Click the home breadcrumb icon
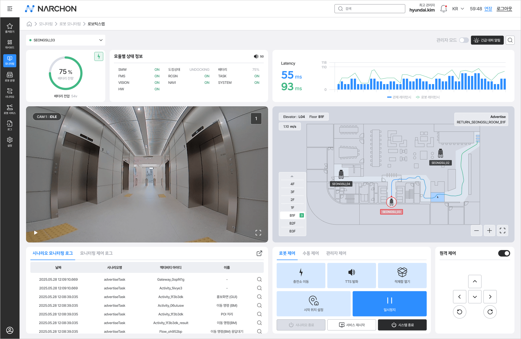Screen dimensions: 521x339 click(29, 24)
